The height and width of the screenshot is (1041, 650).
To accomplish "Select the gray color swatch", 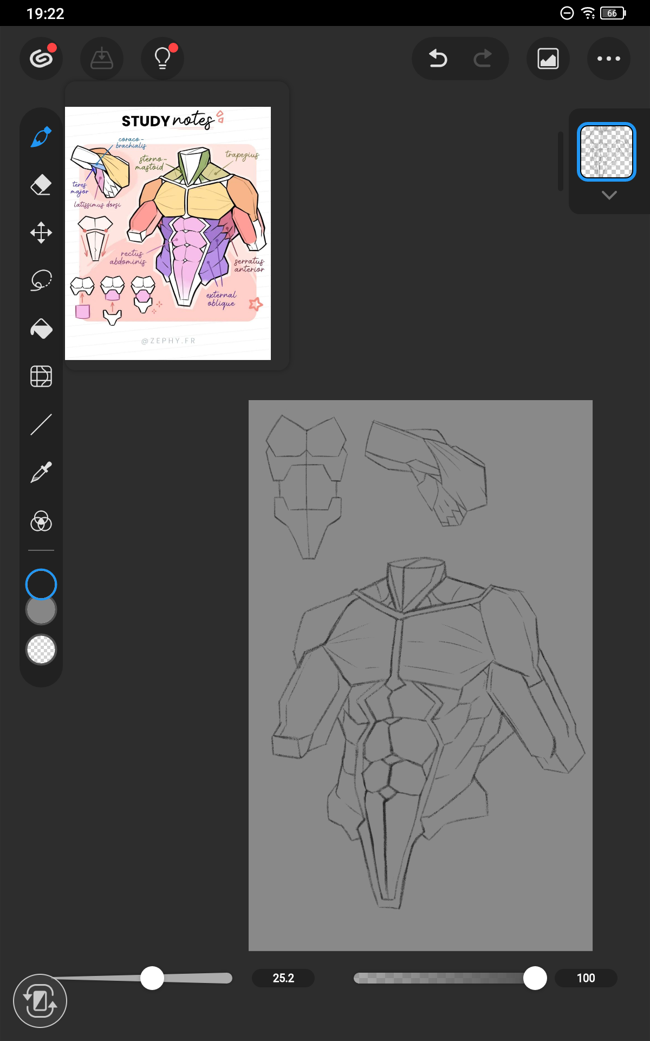I will [x=41, y=611].
